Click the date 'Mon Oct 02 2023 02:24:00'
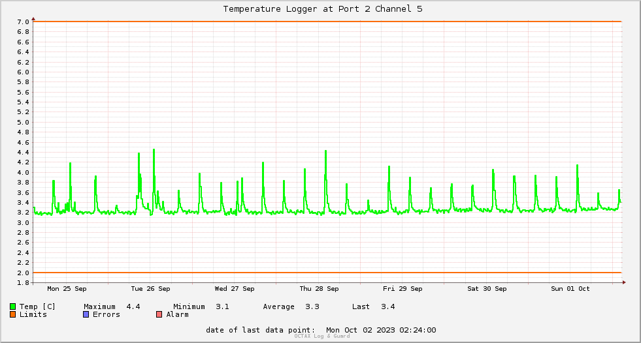641x343 pixels. tap(381, 330)
